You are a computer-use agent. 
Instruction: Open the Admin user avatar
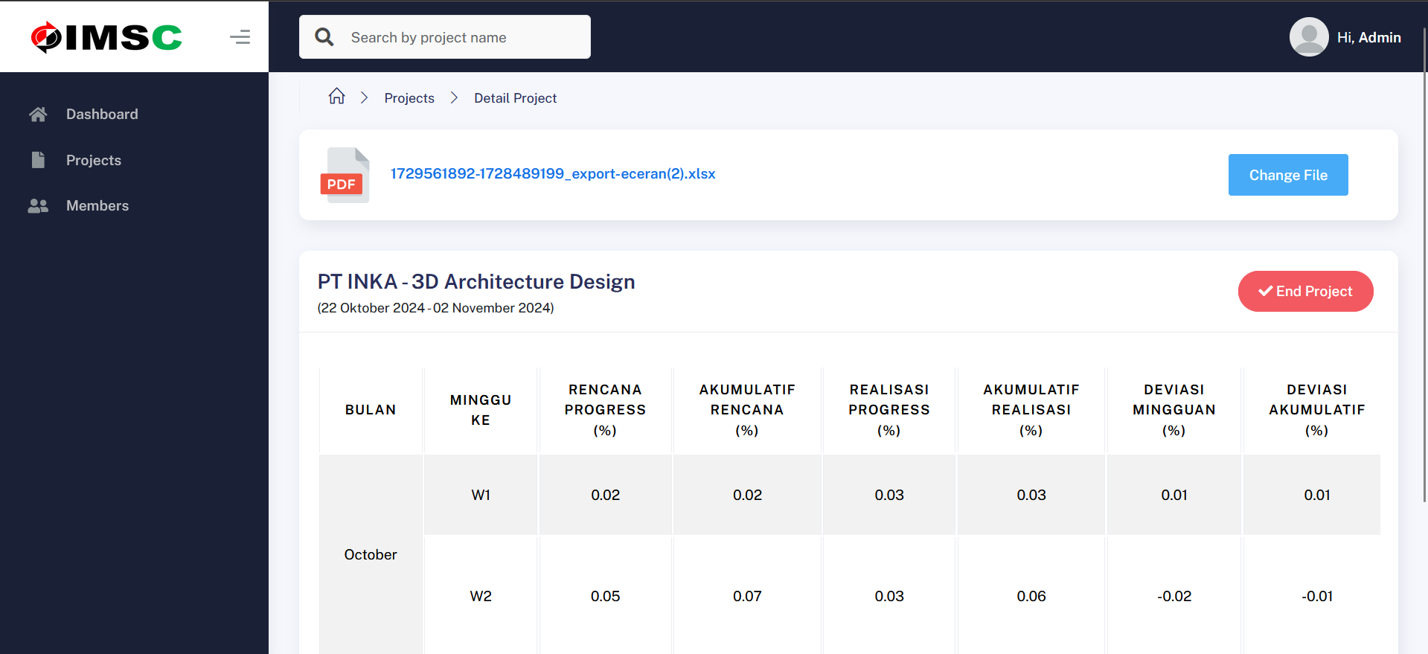click(x=1308, y=37)
